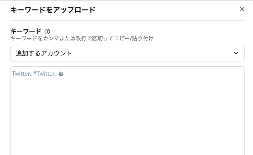Click the キーワードをアップロード title text

click(52, 10)
